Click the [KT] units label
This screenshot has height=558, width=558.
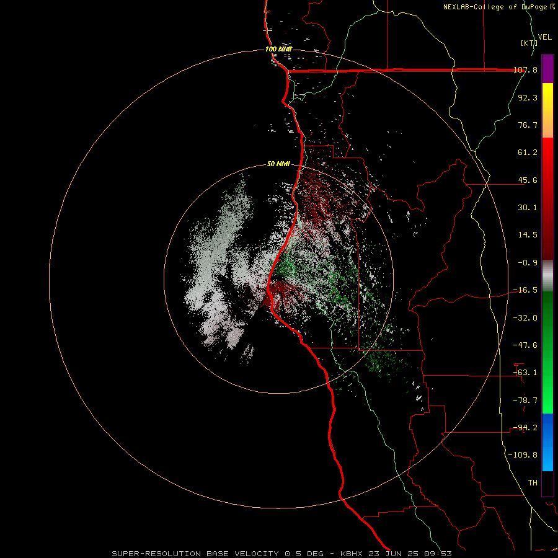(529, 43)
